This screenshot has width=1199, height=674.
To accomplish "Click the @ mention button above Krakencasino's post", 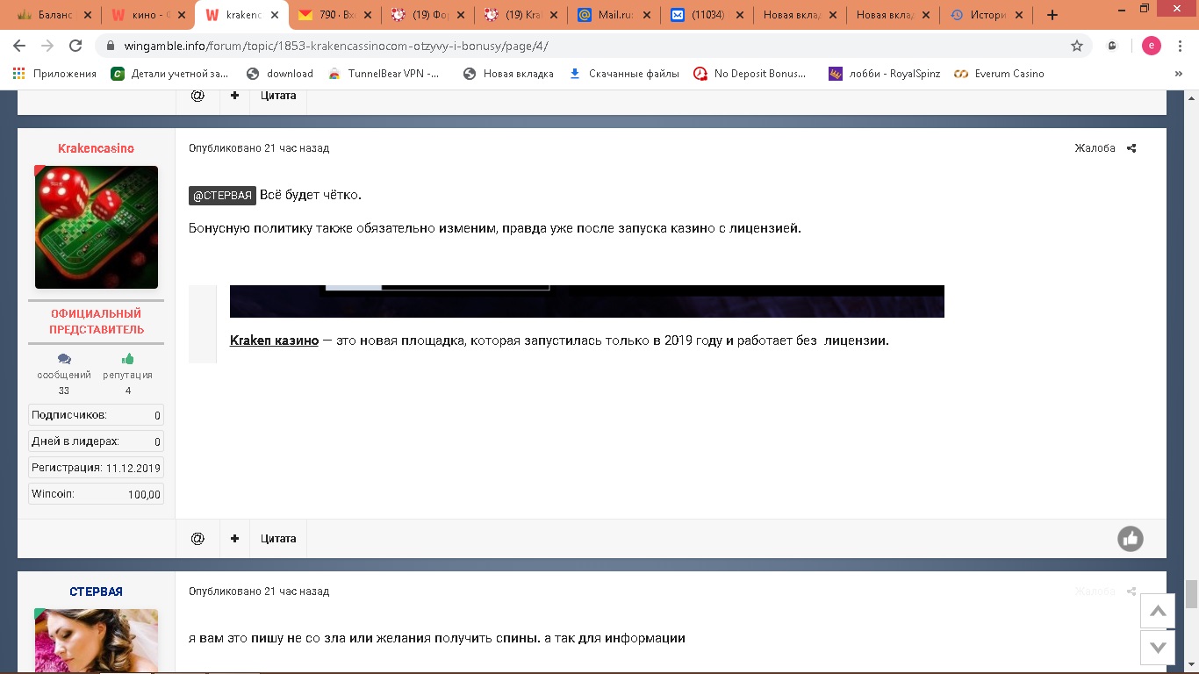I will point(197,96).
